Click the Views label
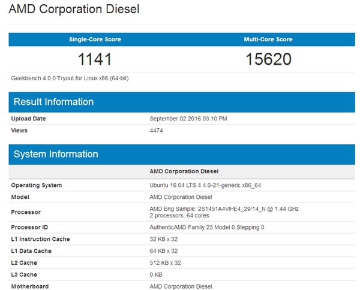360x290 pixels. pyautogui.click(x=19, y=131)
